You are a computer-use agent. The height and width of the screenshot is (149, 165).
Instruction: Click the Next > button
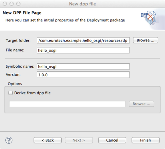(79, 140)
